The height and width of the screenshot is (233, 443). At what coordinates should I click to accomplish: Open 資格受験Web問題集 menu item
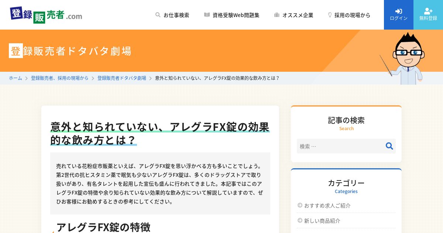coord(232,15)
